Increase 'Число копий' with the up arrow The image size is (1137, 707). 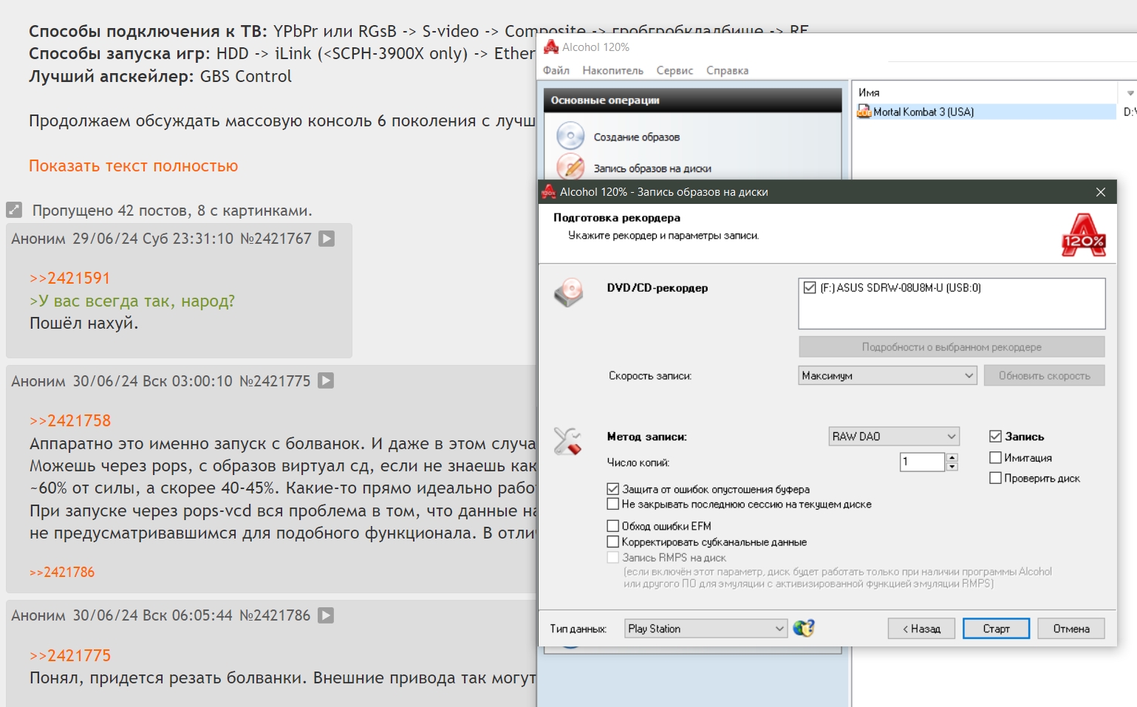point(952,457)
